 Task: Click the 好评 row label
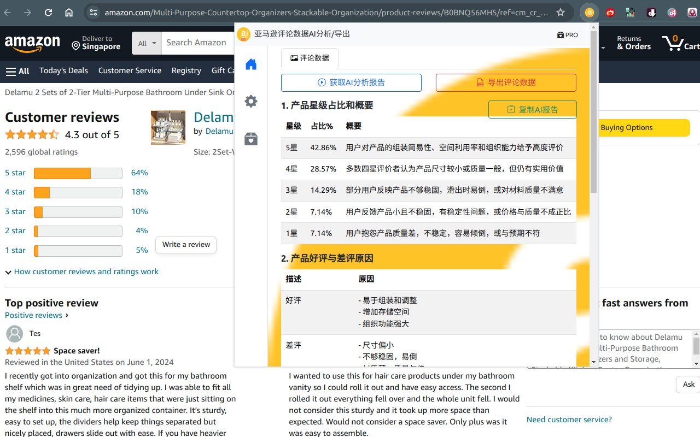[294, 300]
